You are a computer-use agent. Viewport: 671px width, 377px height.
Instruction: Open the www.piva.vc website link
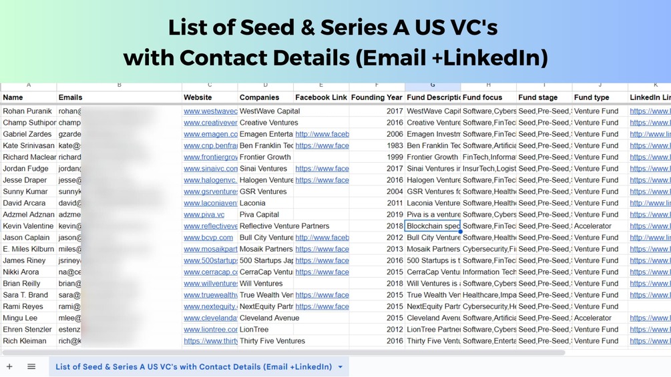tap(204, 215)
